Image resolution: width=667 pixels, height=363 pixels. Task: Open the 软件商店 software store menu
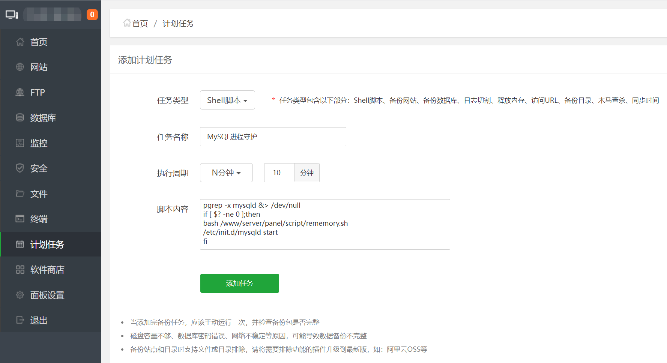click(47, 270)
